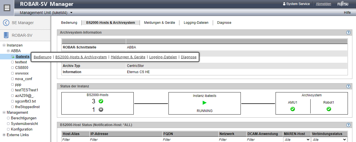This screenshot has width=356, height=142.
Task: Click the ibatests instance status icon
Action: [x=13, y=57]
